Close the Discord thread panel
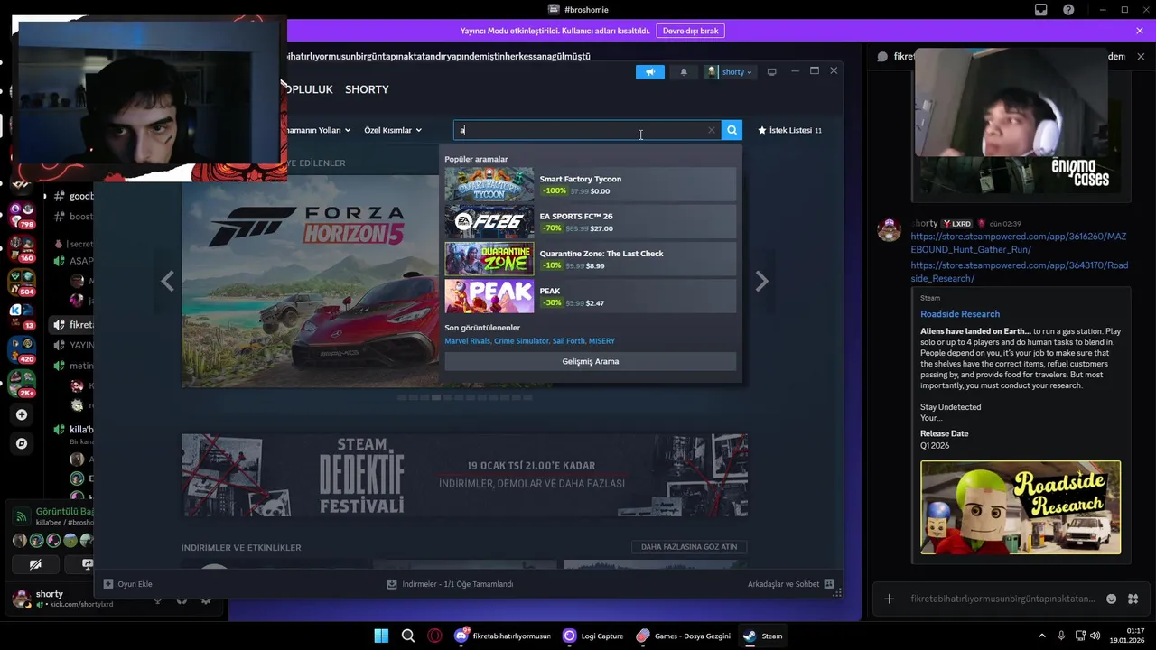 coord(1140,56)
